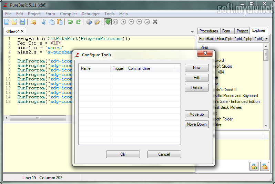Click the editor horizontal scrollbar thumb
The width and height of the screenshot is (275, 184).
[38, 118]
